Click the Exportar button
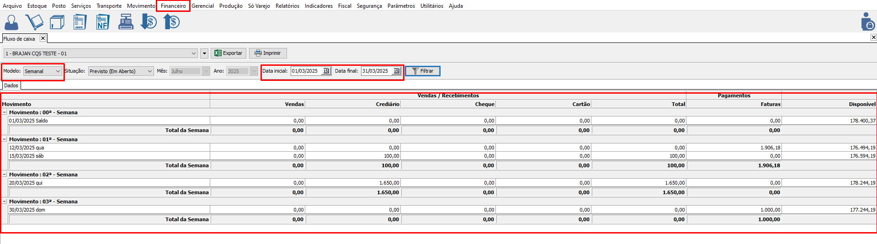 click(229, 53)
